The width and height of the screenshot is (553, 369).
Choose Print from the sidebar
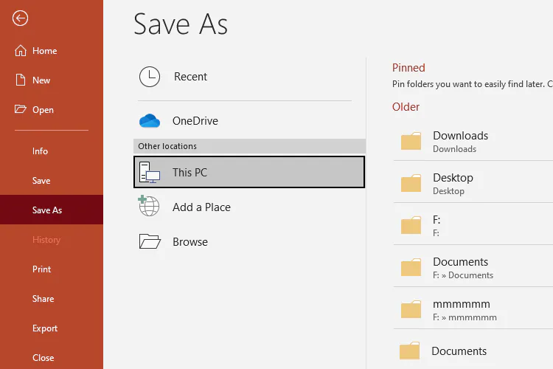tap(41, 269)
